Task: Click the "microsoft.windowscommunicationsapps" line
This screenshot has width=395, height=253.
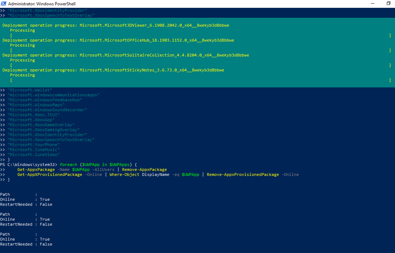Action: point(53,95)
